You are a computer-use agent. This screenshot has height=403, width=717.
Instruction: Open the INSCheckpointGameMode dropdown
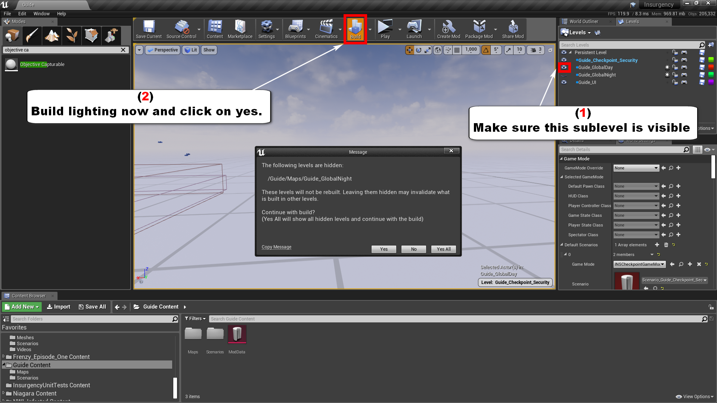tap(640, 265)
